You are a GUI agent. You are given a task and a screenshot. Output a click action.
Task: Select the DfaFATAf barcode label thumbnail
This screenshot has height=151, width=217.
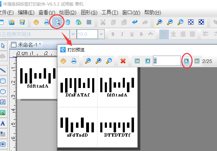pos(77,87)
